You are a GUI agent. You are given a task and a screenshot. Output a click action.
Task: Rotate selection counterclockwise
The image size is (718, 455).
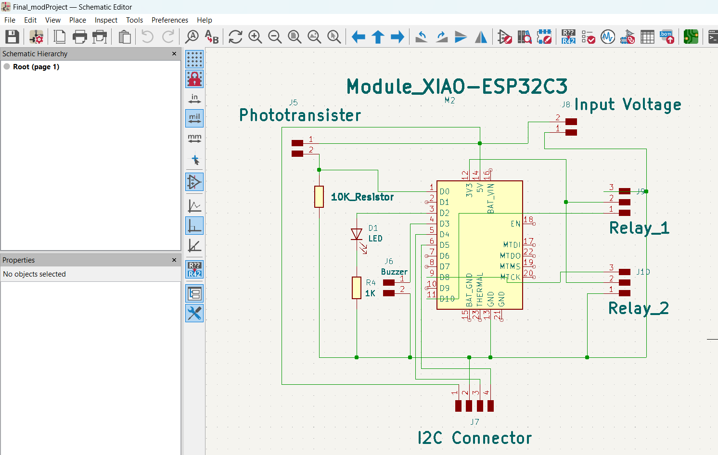[422, 37]
